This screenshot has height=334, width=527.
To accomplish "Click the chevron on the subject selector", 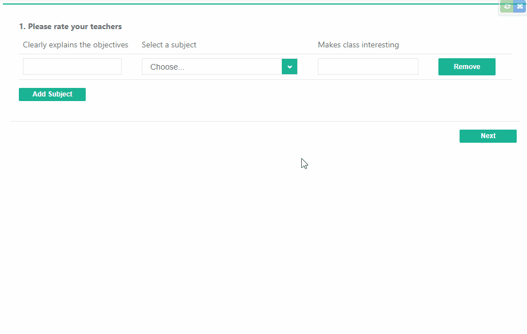I will [x=289, y=66].
